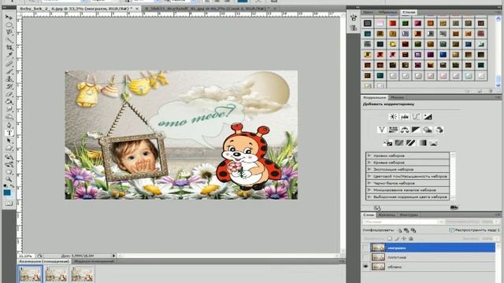Add a Curves adjustment
This screenshot has width=504, height=283.
coord(416,117)
